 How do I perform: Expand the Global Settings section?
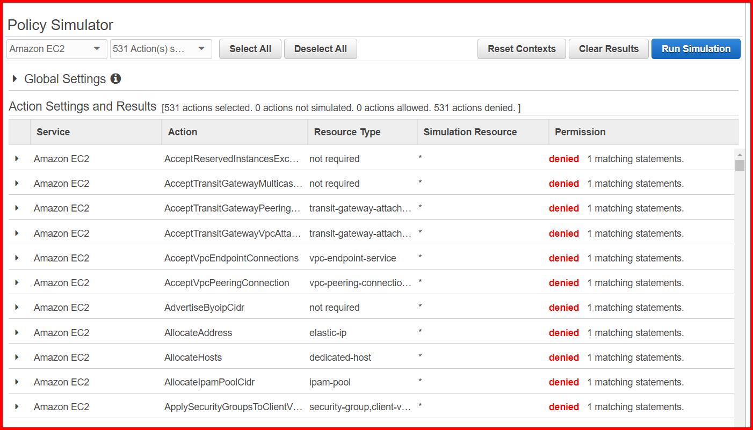[15, 78]
